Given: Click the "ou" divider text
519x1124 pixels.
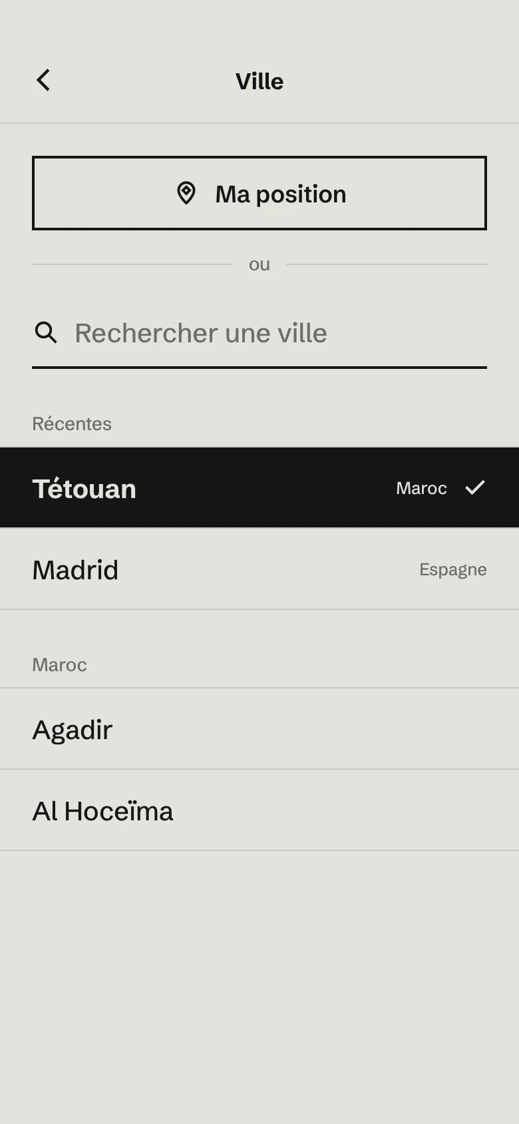Looking at the screenshot, I should coord(259,264).
